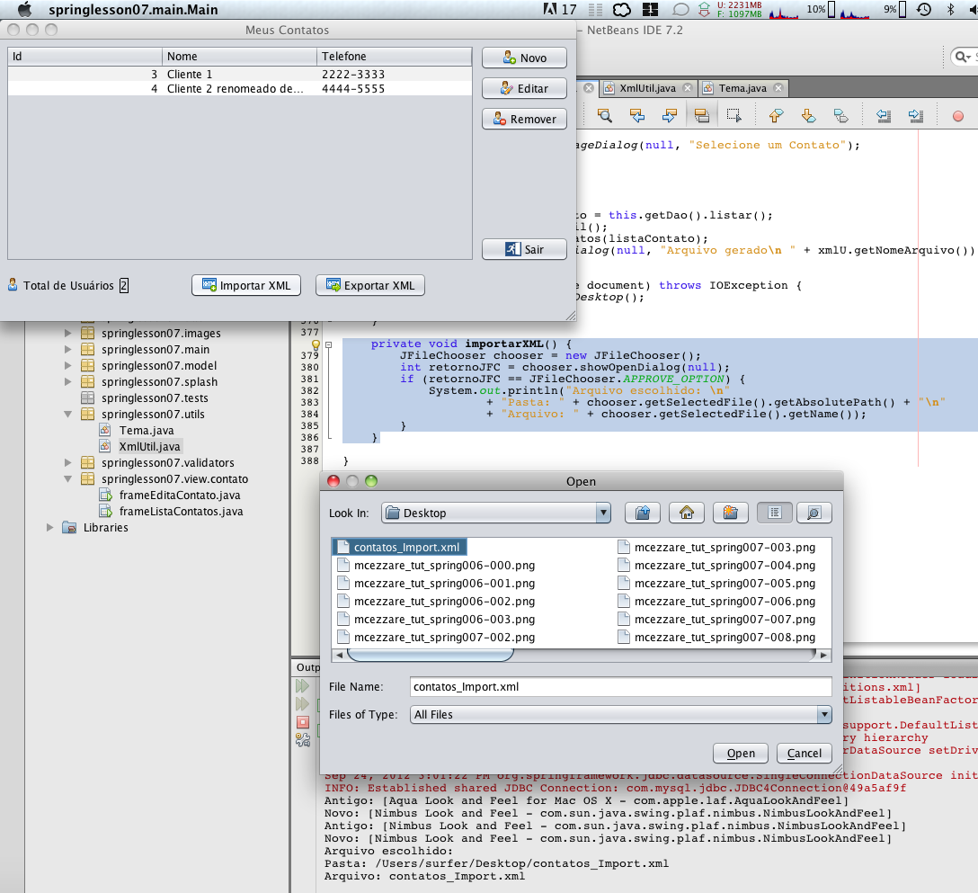Viewport: 978px width, 893px height.
Task: Click Shift Line Left icon
Action: tap(884, 115)
